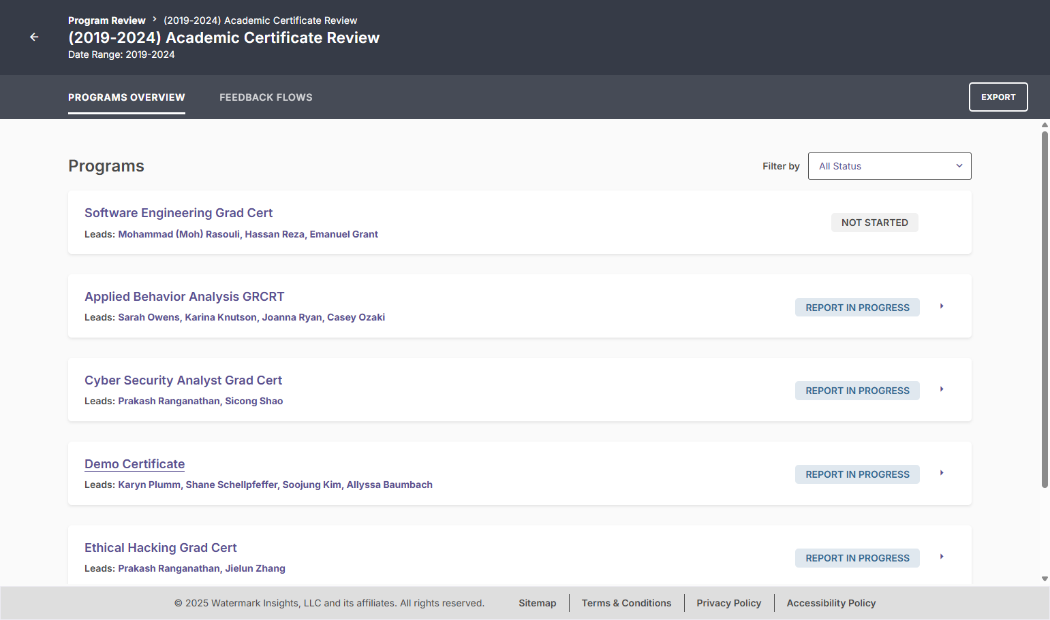Viewport: 1050px width, 620px height.
Task: Click the leads line listing Karyn Plumm
Action: [258, 485]
